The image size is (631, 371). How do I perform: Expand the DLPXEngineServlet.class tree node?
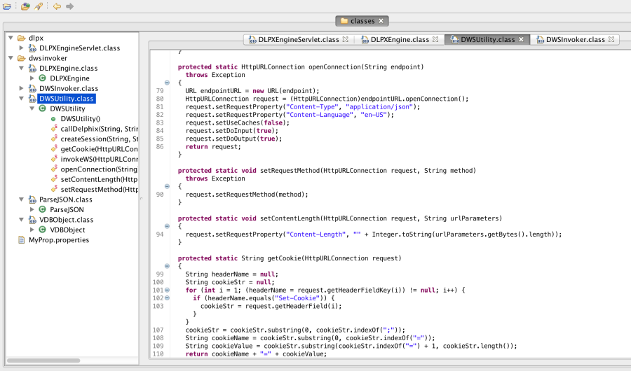(x=22, y=48)
